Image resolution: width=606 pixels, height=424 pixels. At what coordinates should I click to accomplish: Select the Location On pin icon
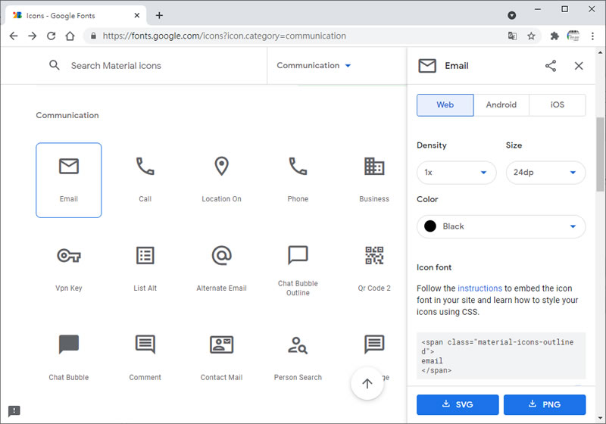(x=221, y=167)
